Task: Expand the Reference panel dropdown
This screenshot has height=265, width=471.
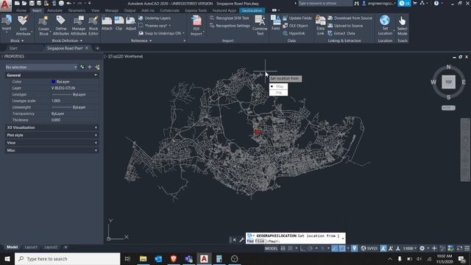Action: [x=141, y=40]
